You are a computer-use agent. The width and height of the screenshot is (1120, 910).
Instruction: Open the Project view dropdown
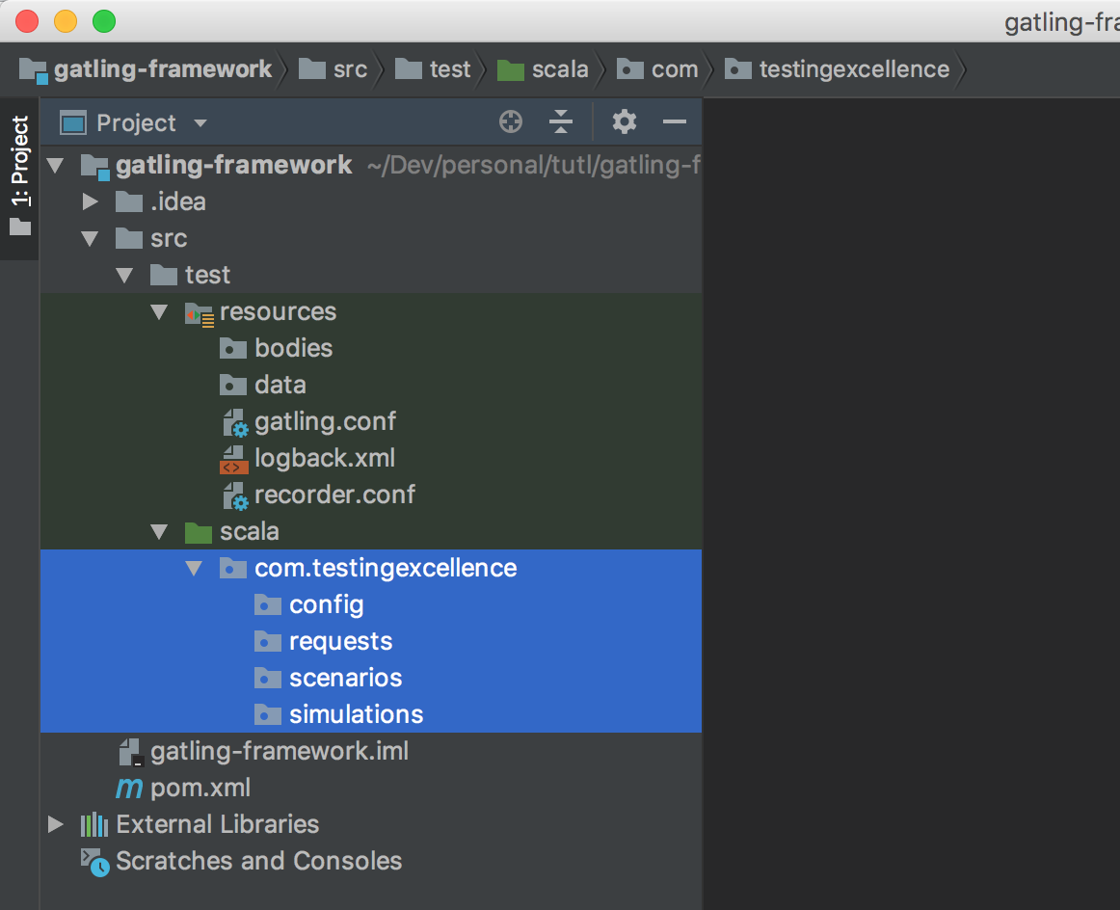(200, 123)
